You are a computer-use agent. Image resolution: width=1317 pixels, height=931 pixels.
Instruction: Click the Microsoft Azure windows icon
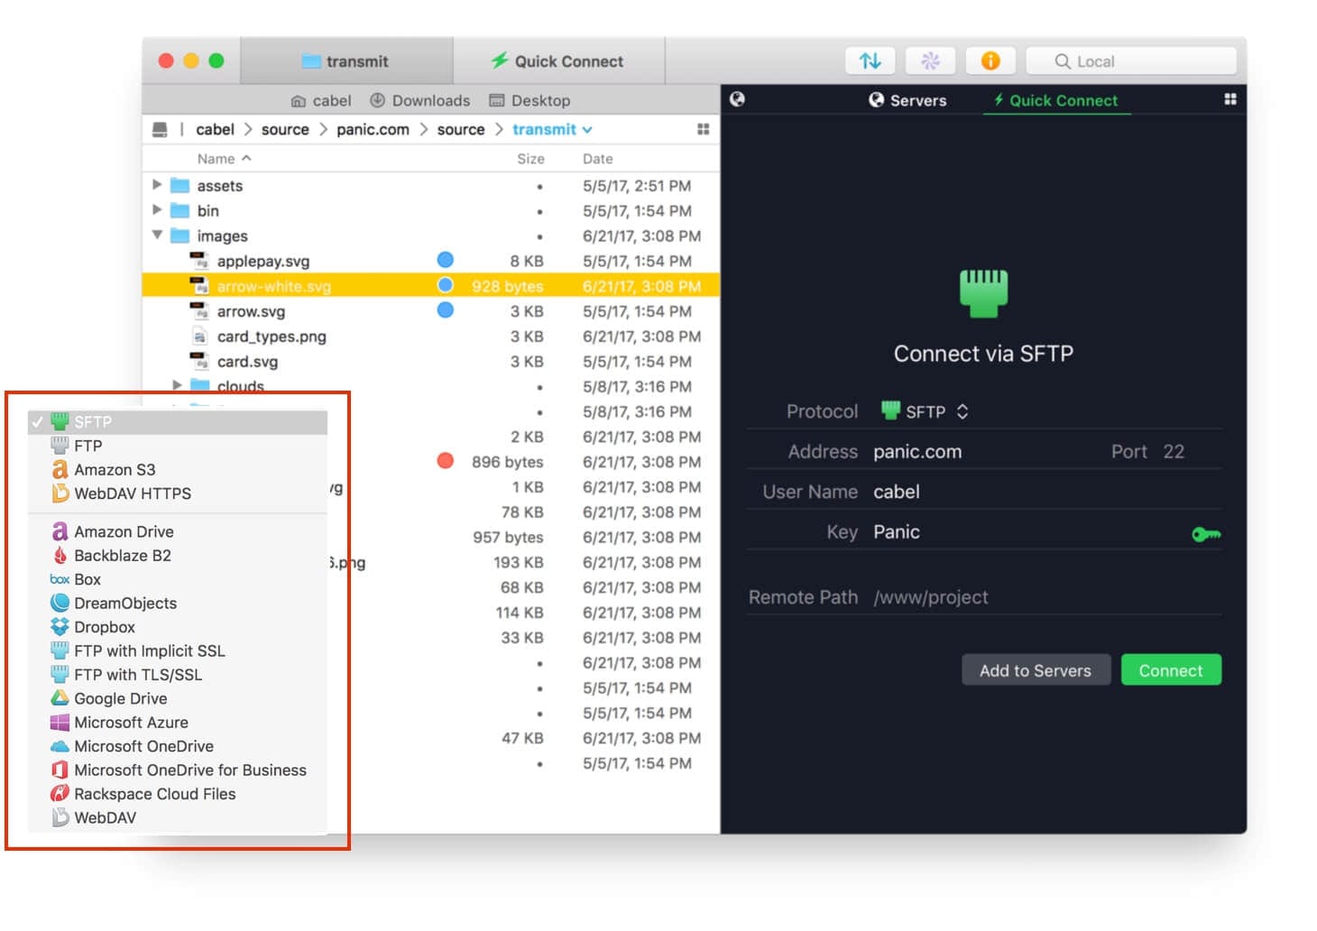60,722
